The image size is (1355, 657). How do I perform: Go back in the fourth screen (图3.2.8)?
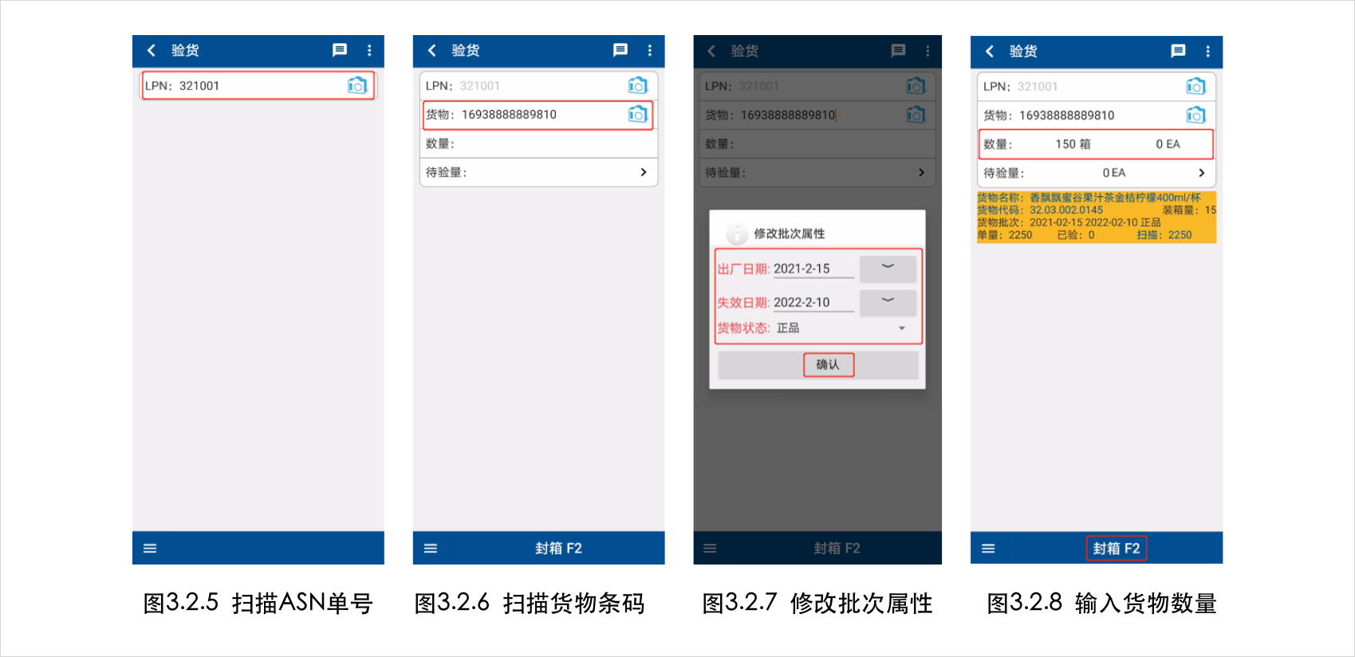click(990, 51)
